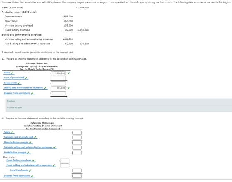
Task: Click the $1,200,000 sales figure in data
Action: point(82,7)
